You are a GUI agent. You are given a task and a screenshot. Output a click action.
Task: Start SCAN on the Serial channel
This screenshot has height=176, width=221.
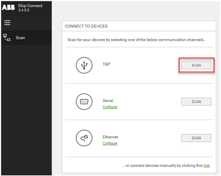click(196, 102)
